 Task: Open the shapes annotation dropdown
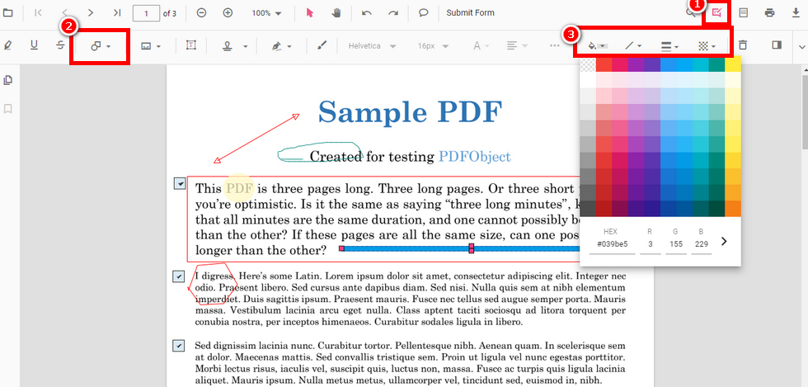pos(101,46)
